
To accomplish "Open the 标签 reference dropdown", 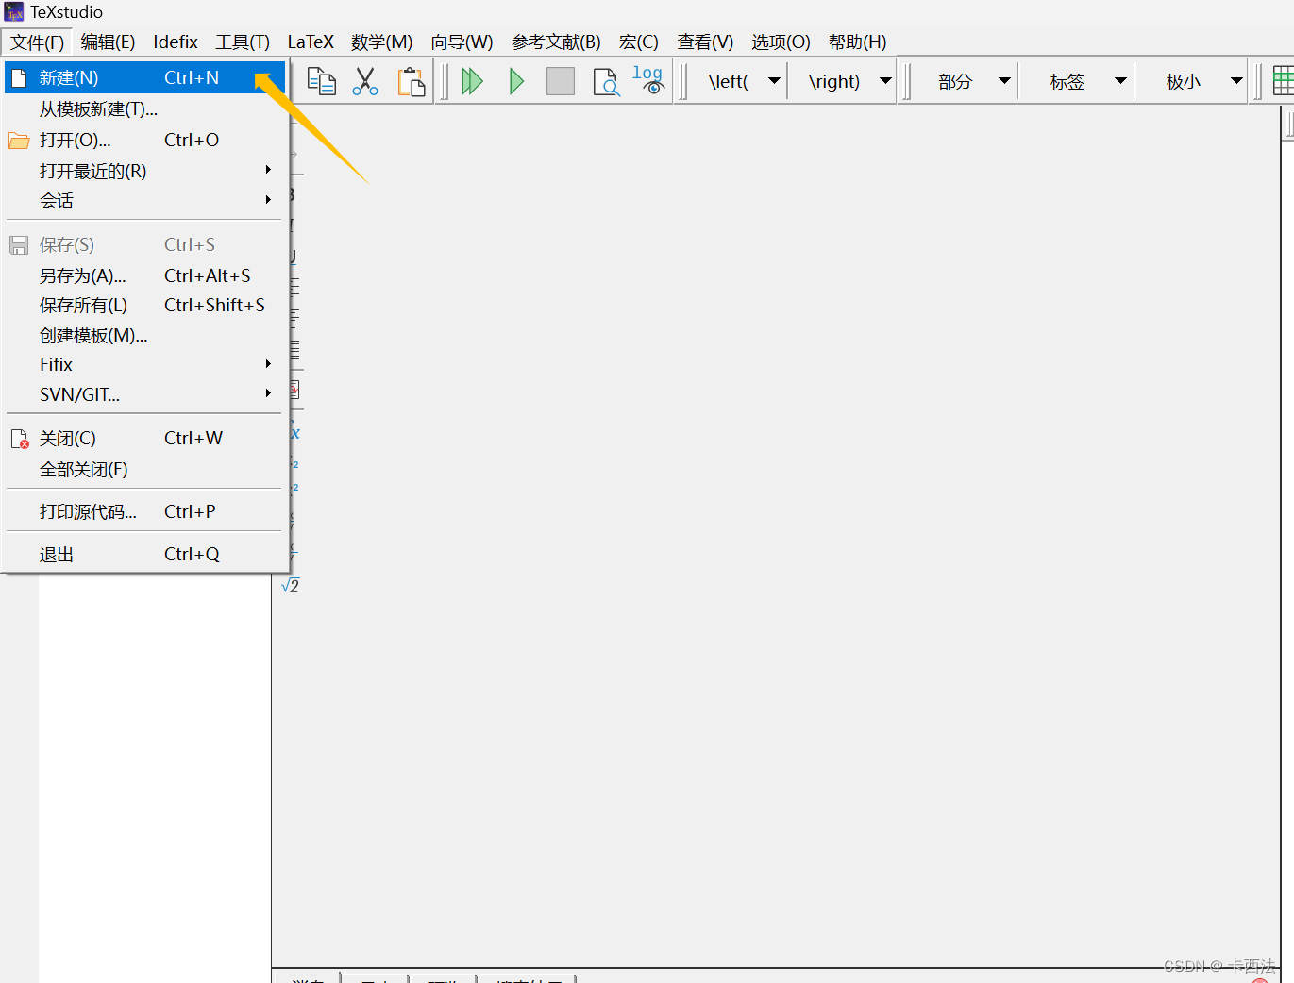I will pos(1120,81).
